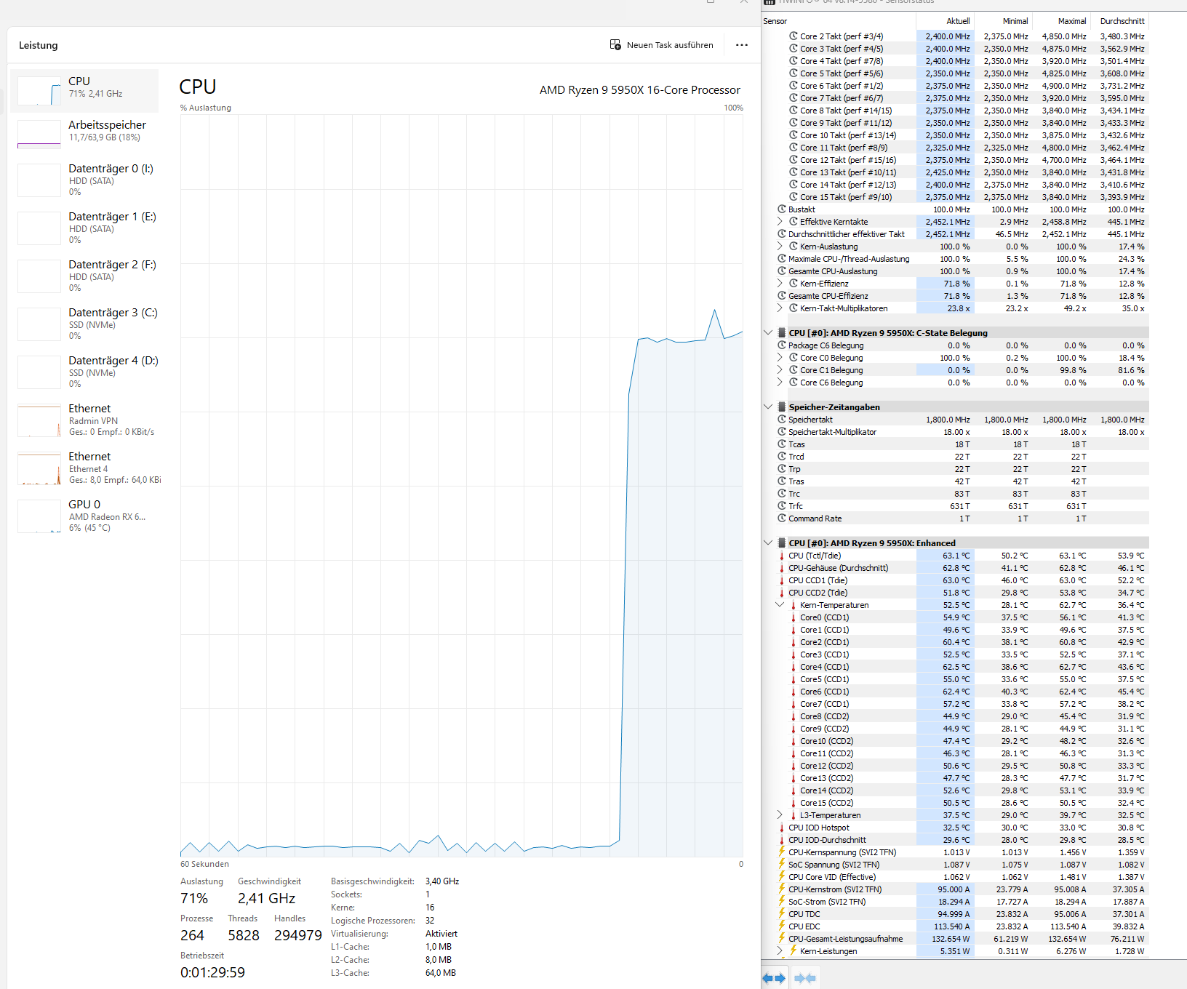Click the thermometer icon of Core0 (CCD1)
The height and width of the screenshot is (989, 1187).
794,617
